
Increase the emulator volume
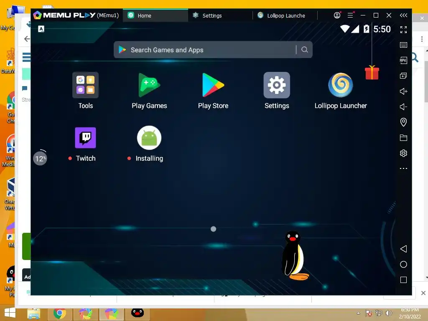coord(403,91)
